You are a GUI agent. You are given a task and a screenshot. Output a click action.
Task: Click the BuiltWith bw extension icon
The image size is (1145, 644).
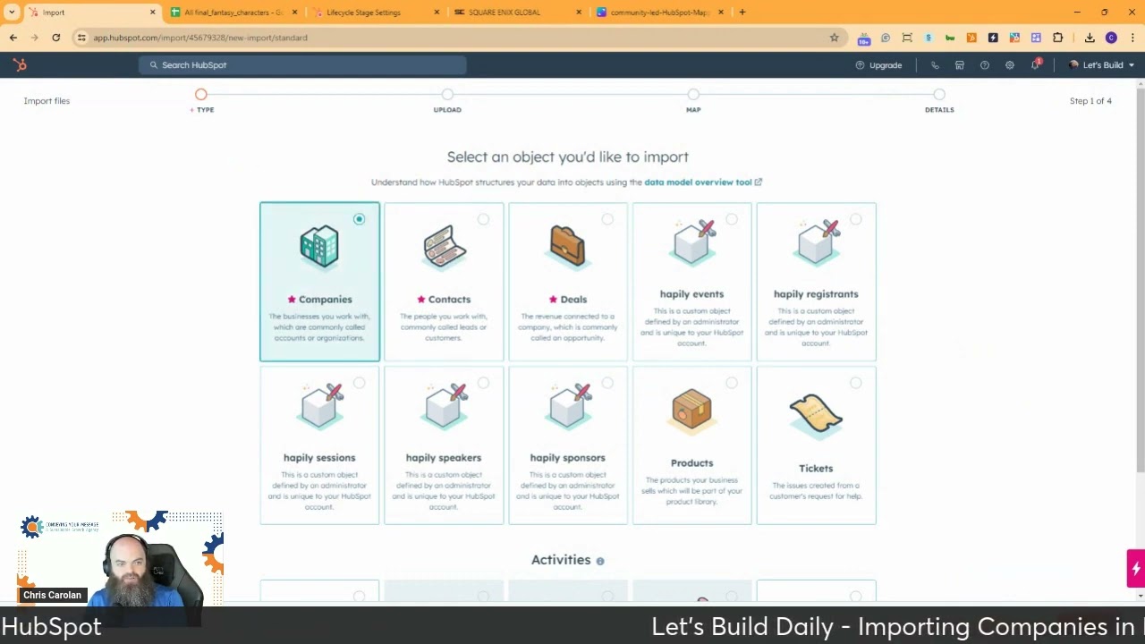[950, 38]
